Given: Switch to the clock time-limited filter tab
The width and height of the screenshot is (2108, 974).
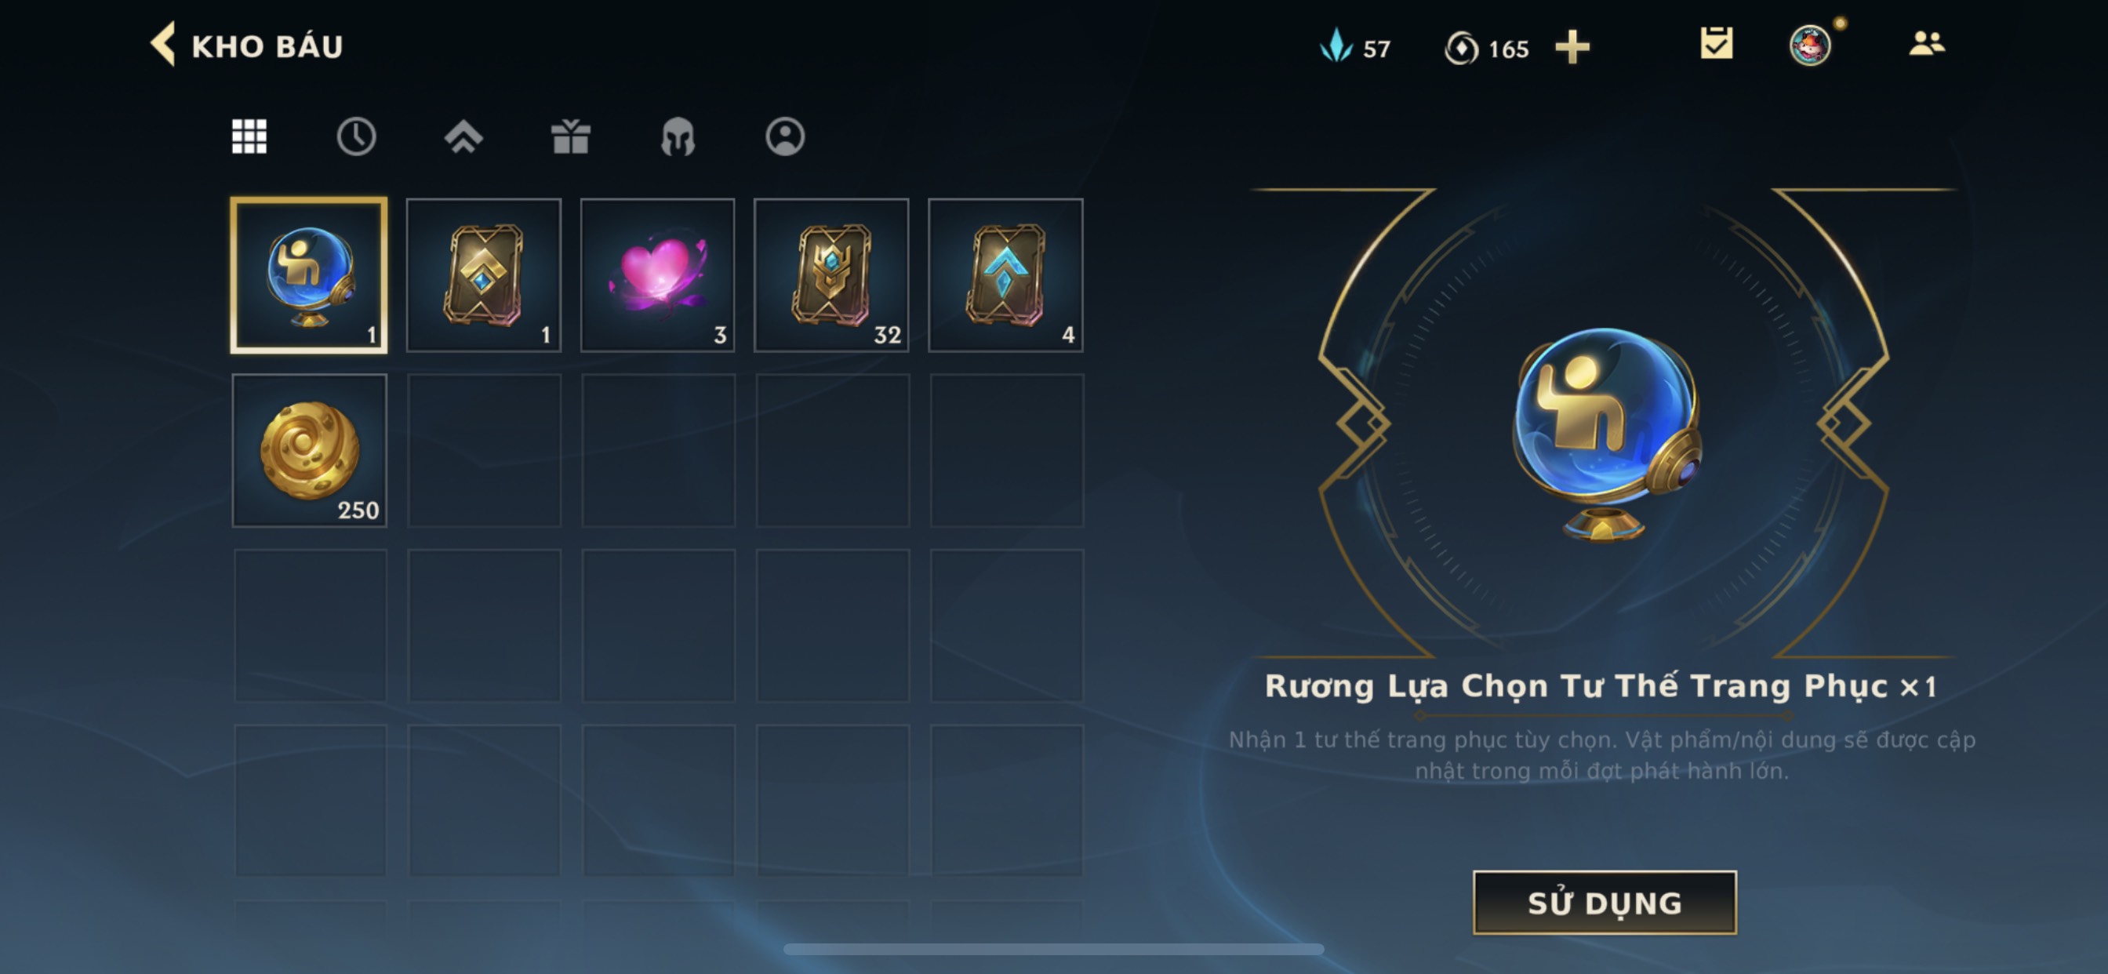Looking at the screenshot, I should 356,136.
